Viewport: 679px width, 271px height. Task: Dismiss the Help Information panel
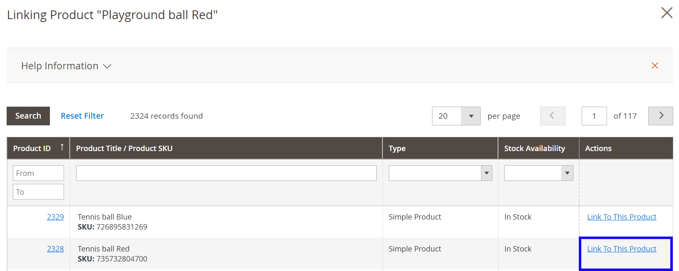(x=654, y=66)
